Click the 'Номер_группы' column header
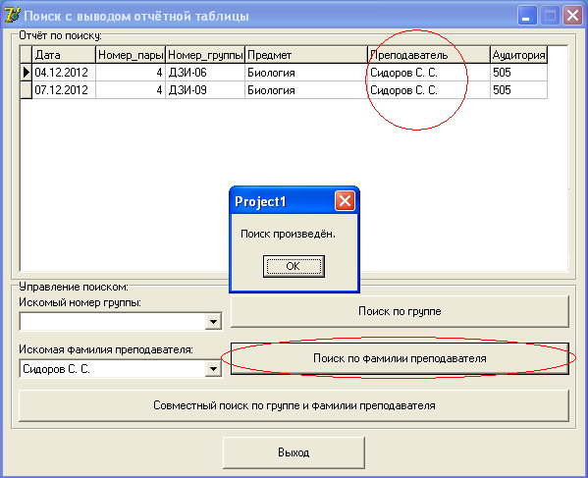 (x=205, y=55)
